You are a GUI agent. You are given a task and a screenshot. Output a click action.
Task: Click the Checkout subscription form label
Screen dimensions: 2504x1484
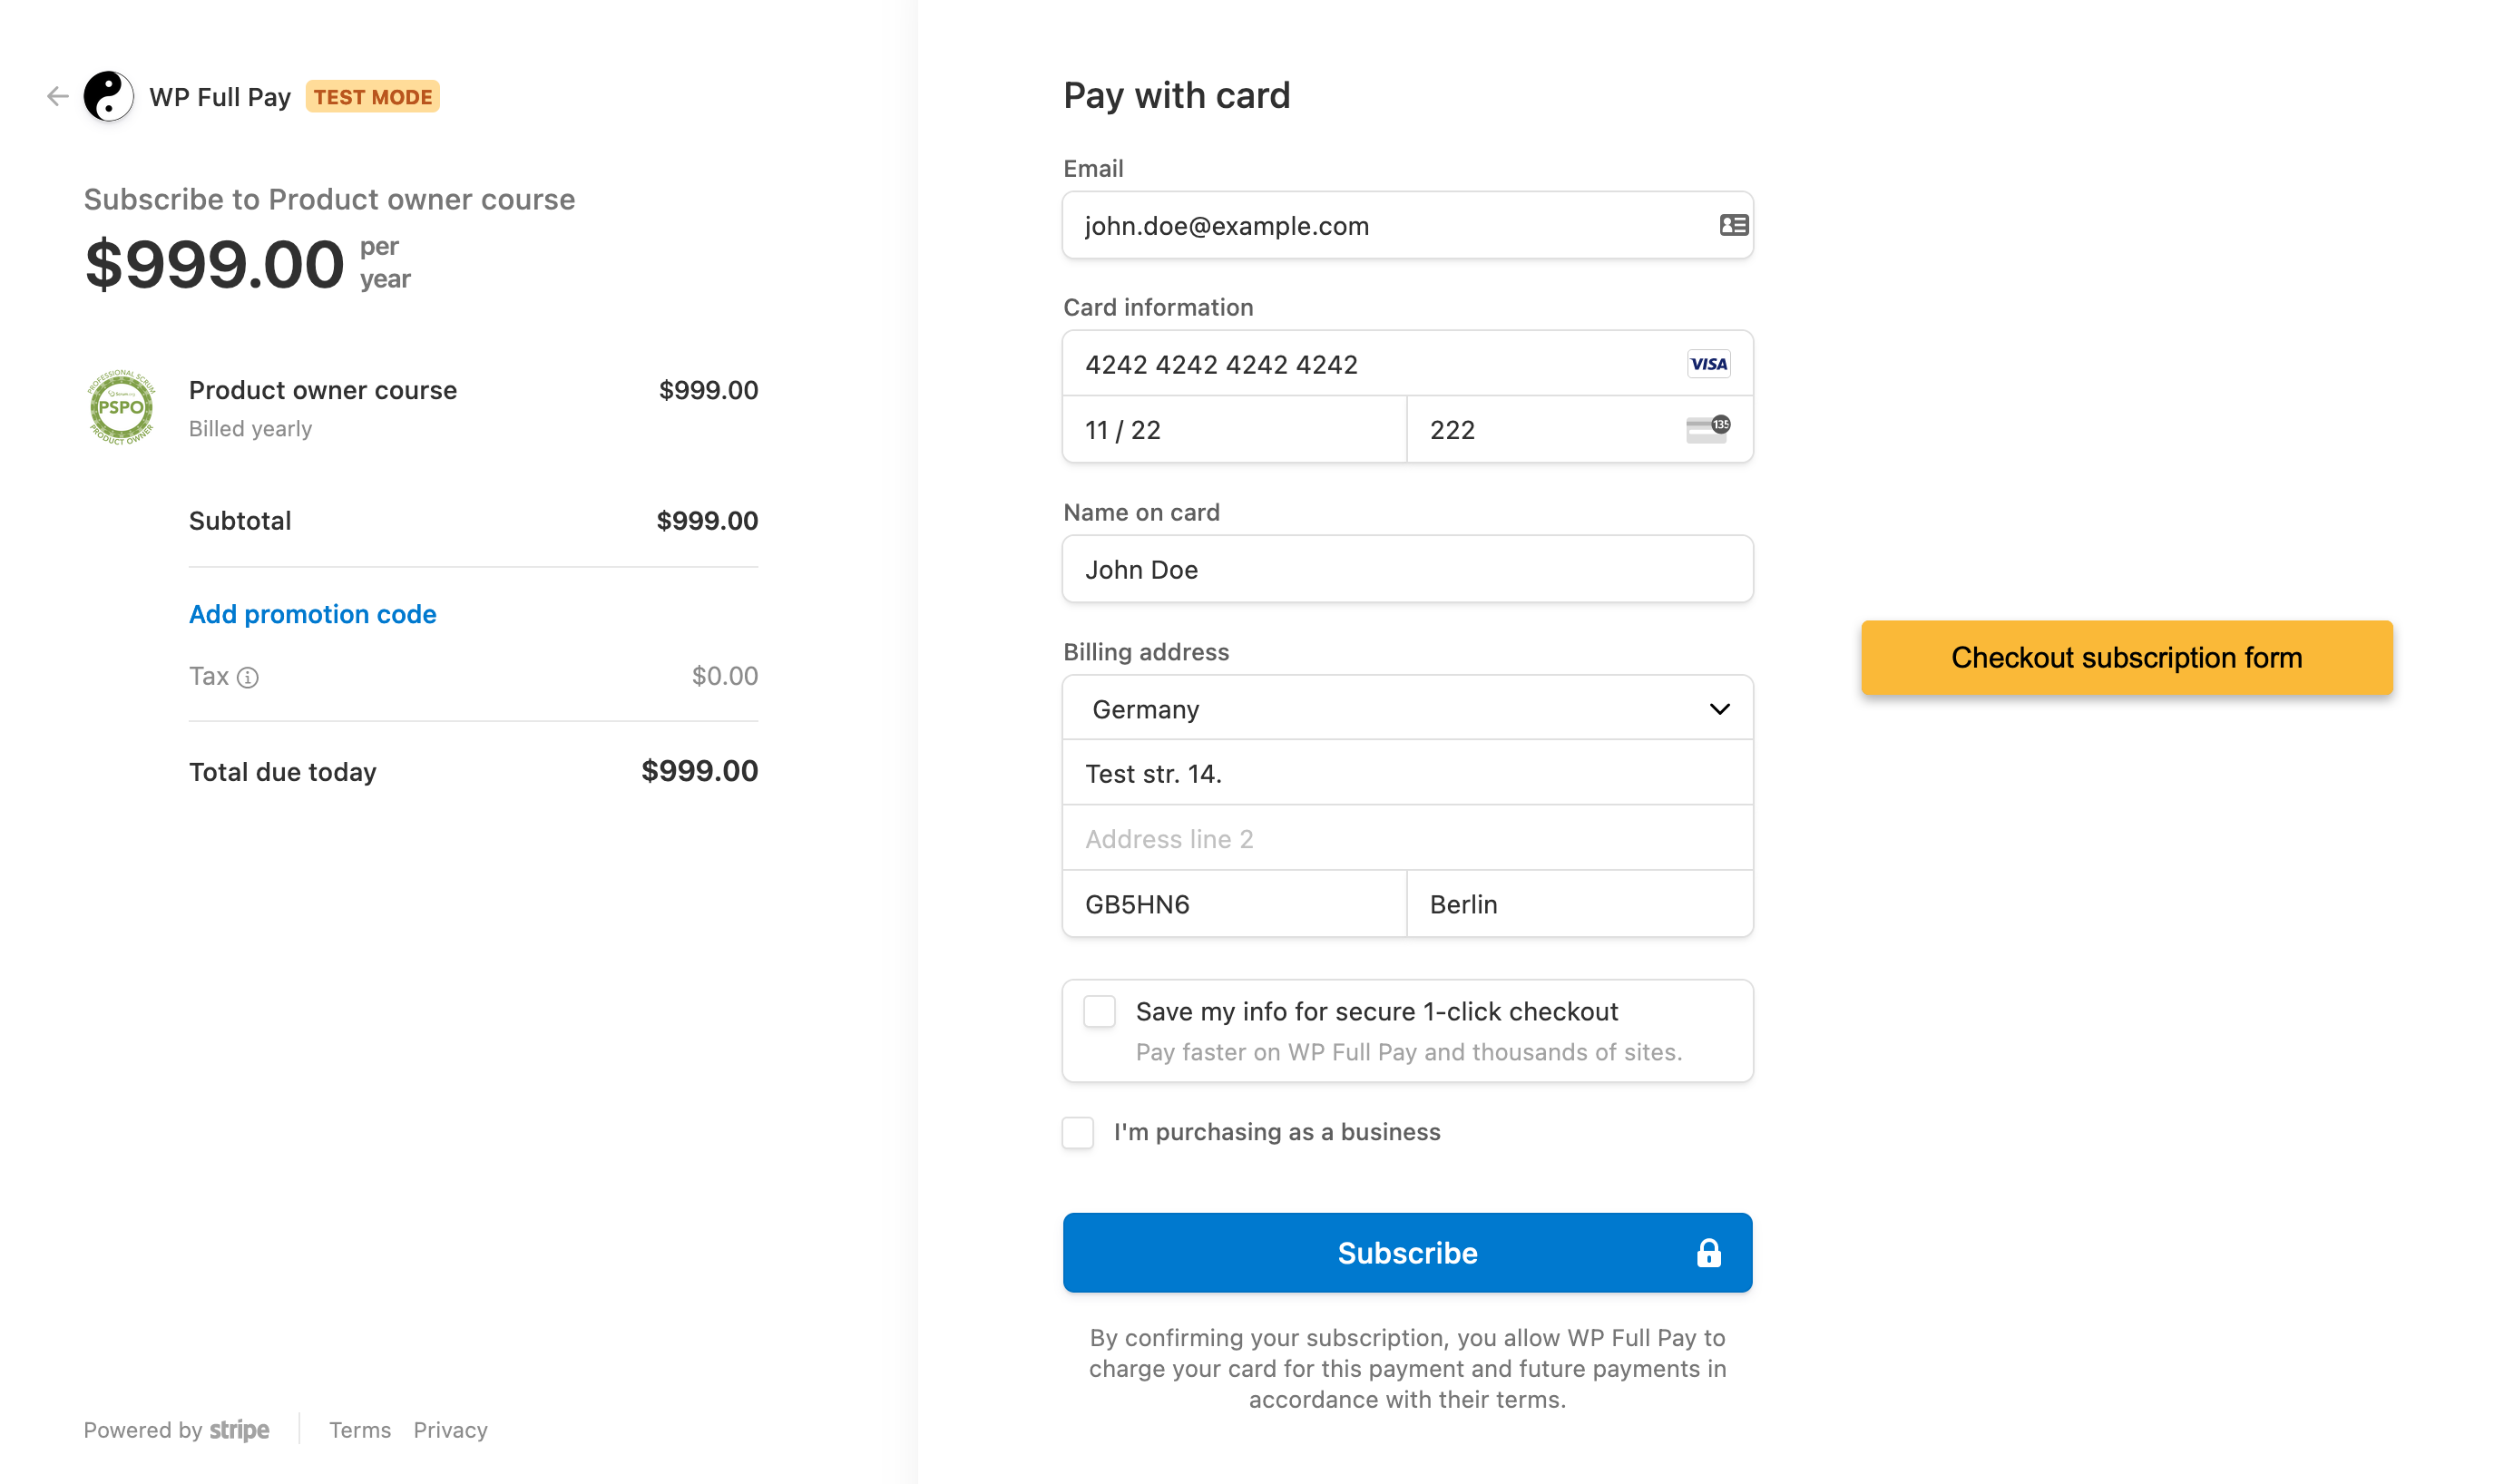[x=2126, y=658]
